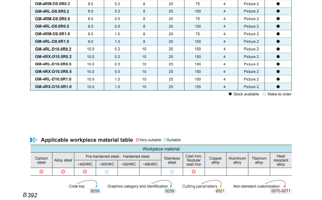Click the black Stock available legend dot
This screenshot has height=200, width=322.
pos(230,94)
